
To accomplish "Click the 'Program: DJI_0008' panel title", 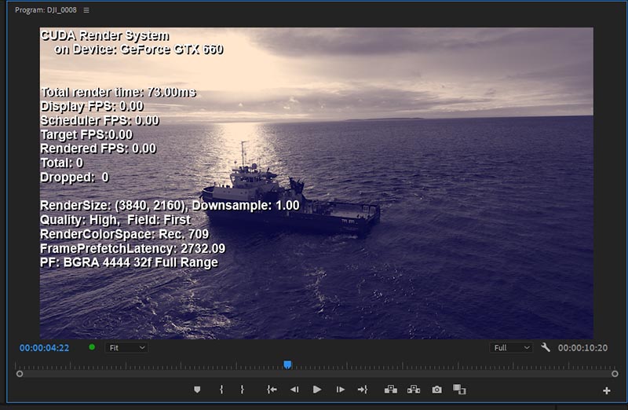I will pyautogui.click(x=46, y=10).
